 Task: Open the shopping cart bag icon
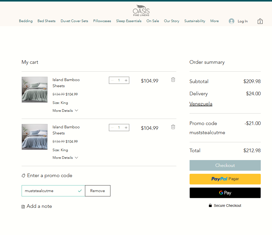(x=260, y=21)
